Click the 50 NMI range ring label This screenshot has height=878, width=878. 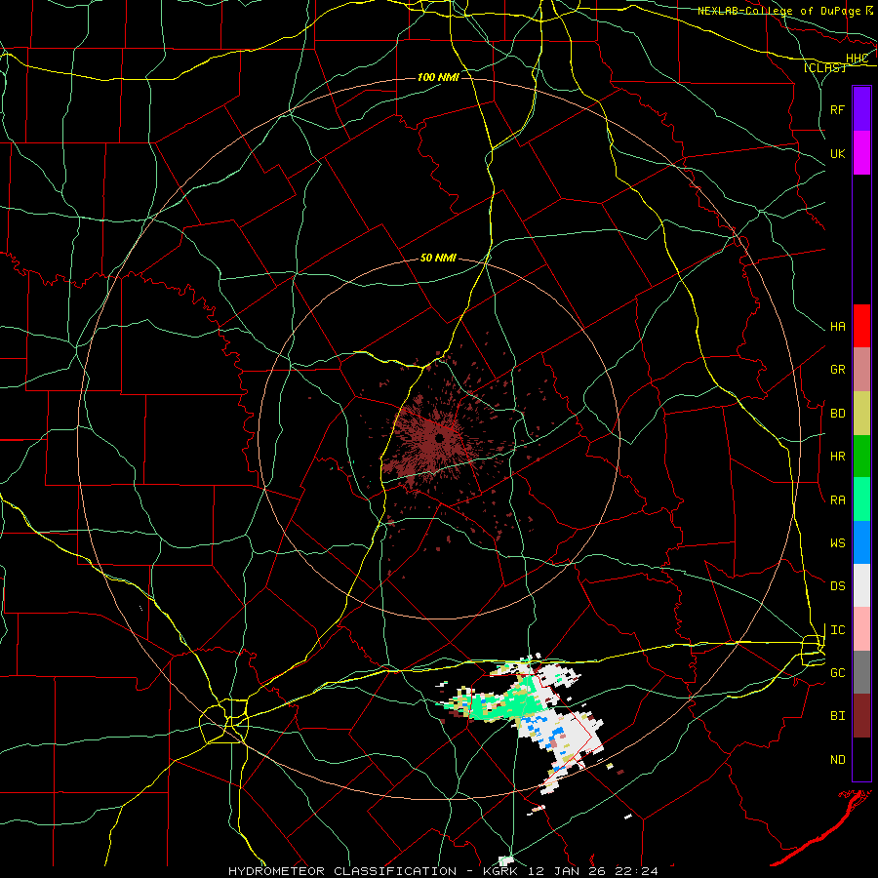438,259
